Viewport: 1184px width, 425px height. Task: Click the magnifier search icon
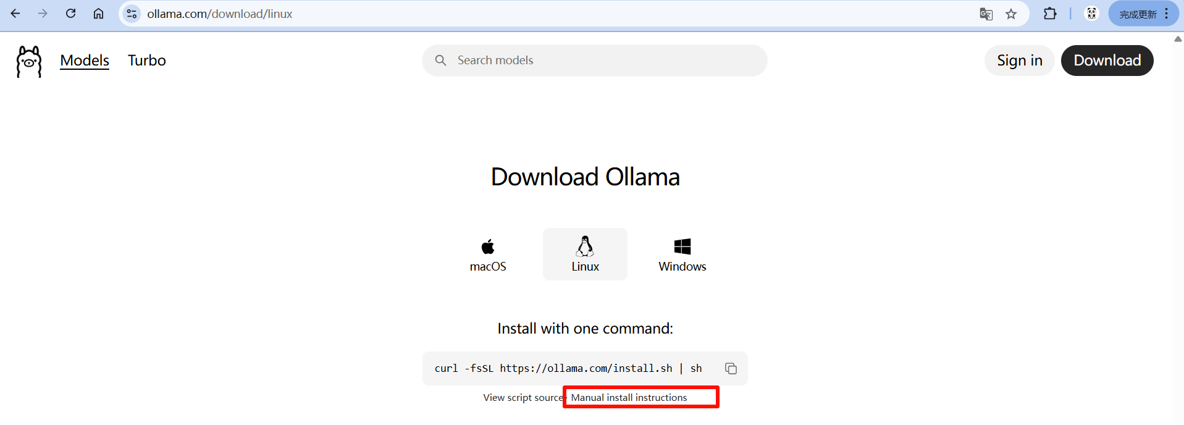440,61
